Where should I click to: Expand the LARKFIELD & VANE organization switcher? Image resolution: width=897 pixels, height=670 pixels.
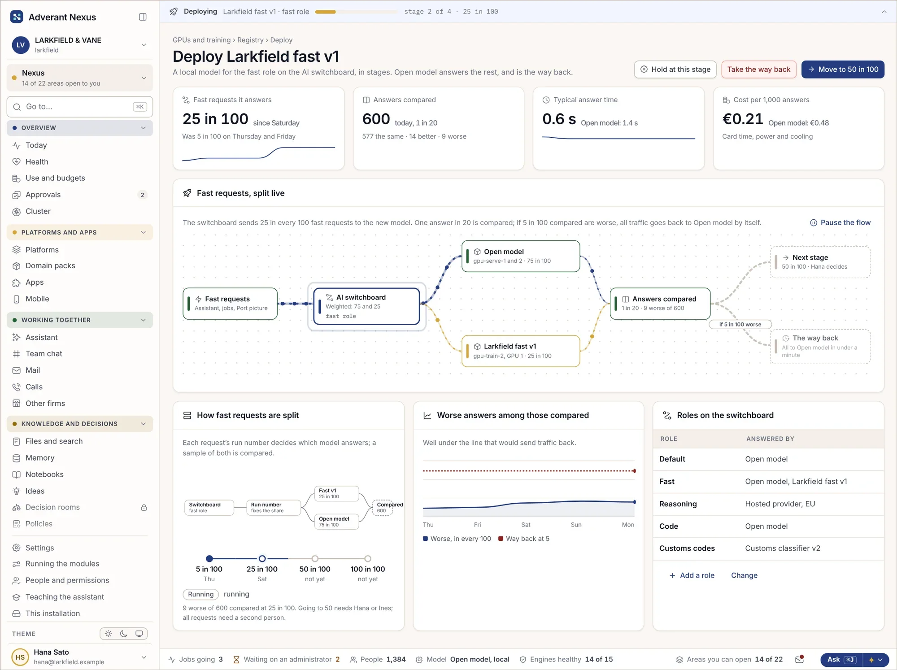(80, 45)
